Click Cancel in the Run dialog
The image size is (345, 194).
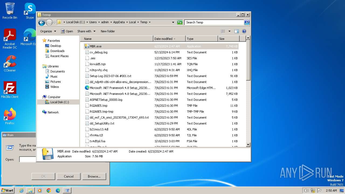click(x=69, y=176)
